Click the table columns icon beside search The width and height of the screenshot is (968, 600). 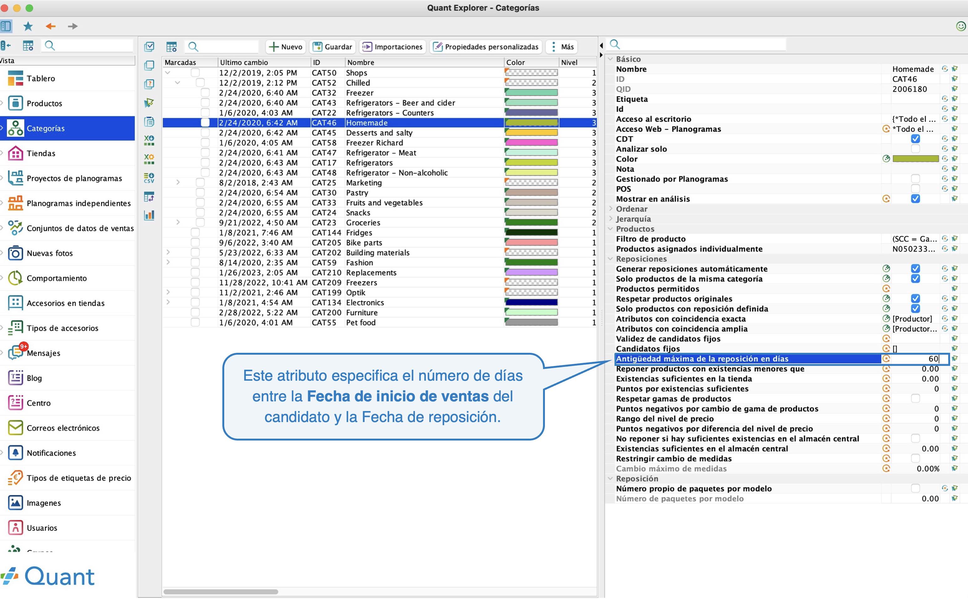tap(171, 47)
